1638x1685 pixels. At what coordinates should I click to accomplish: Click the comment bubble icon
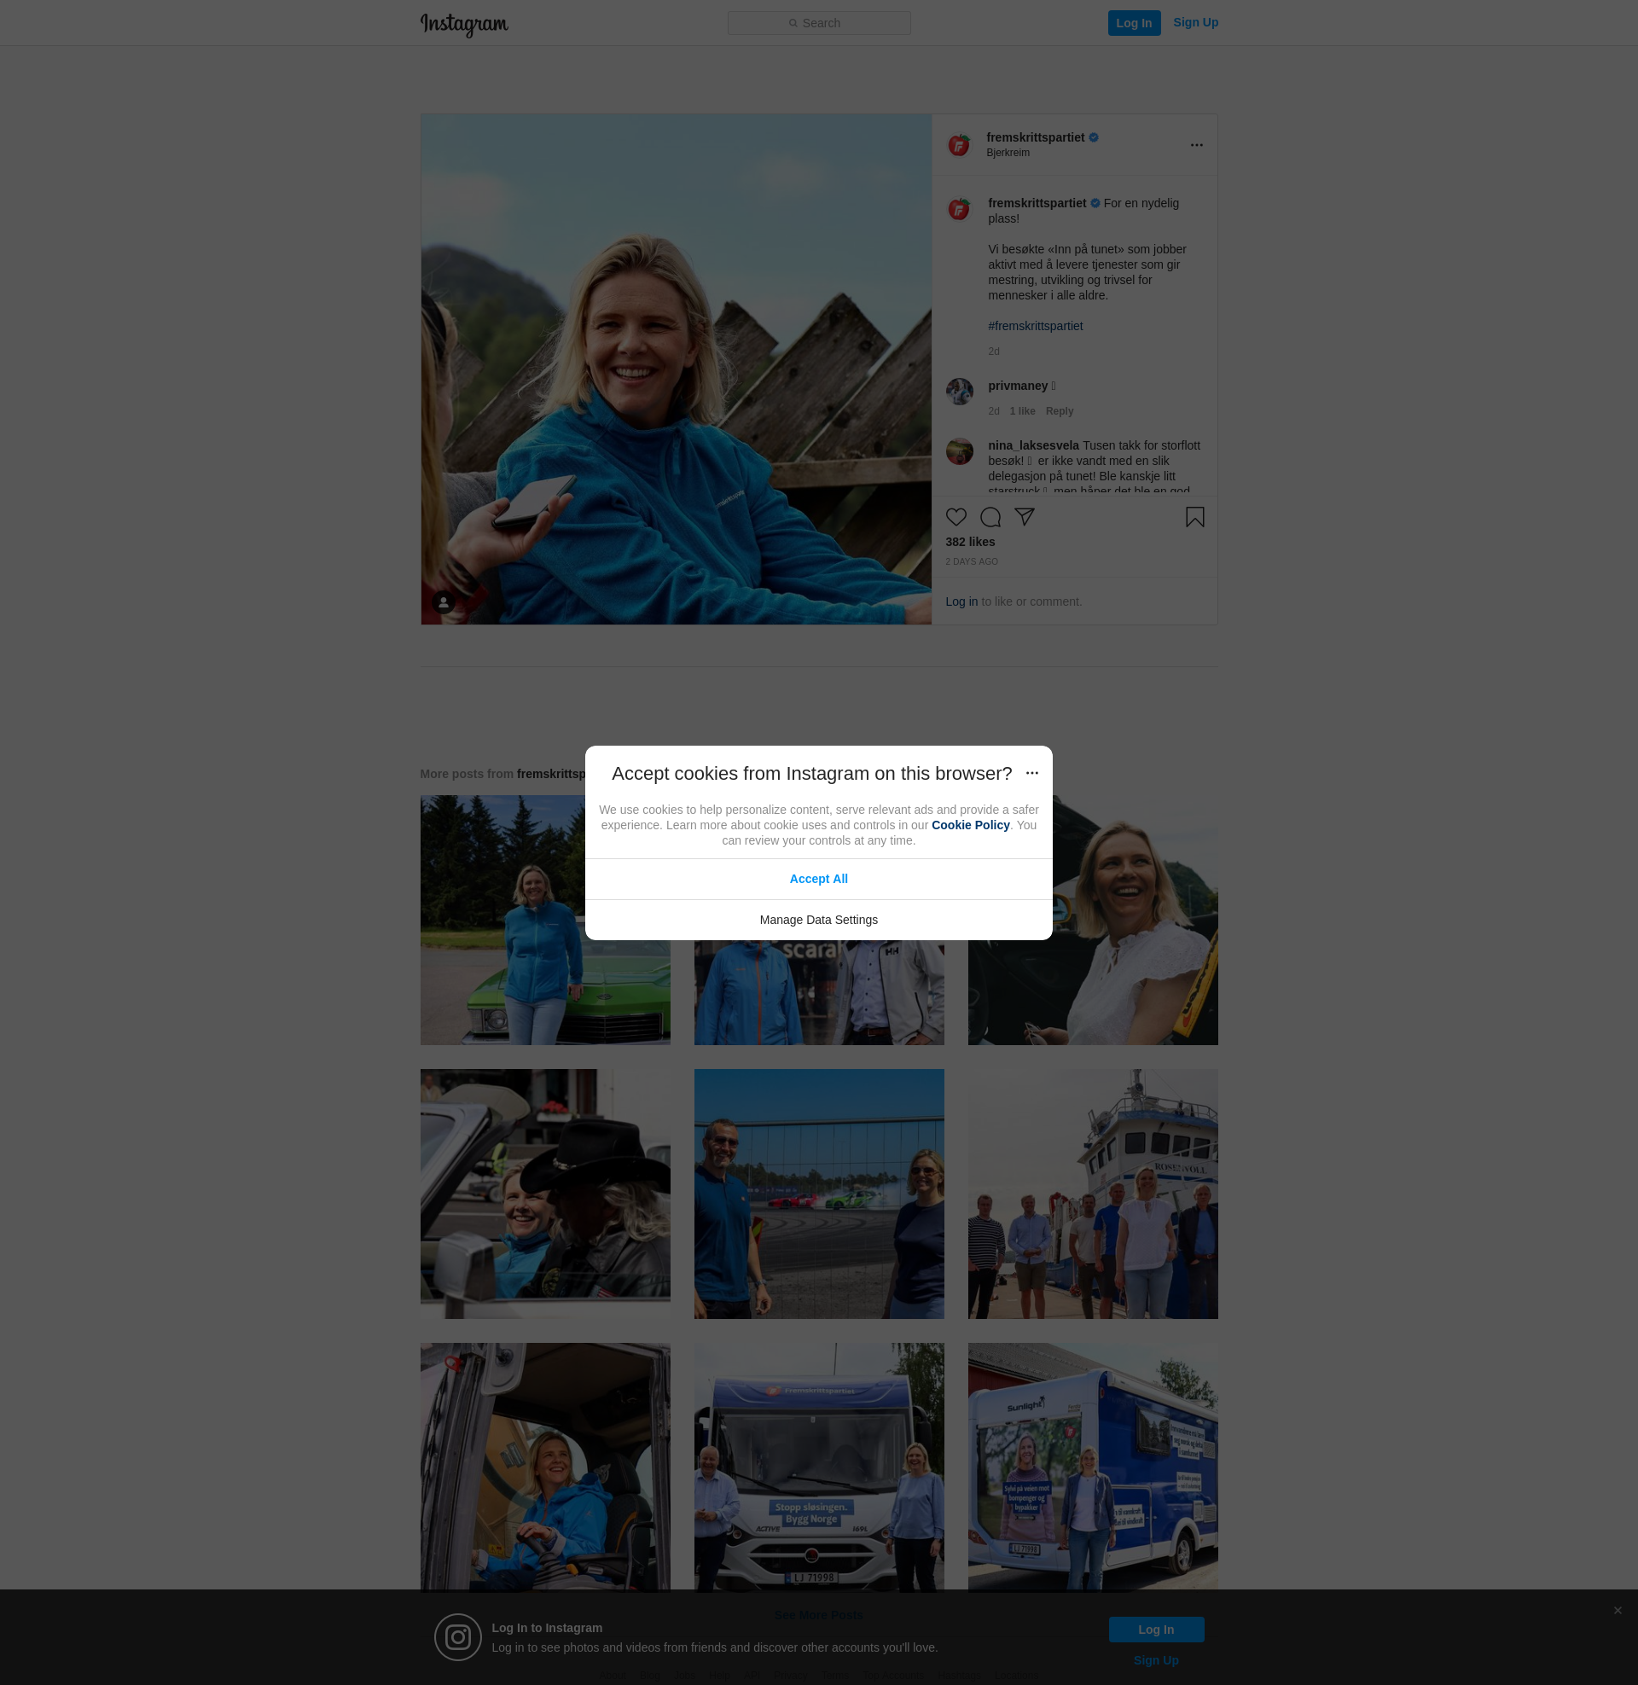point(990,517)
